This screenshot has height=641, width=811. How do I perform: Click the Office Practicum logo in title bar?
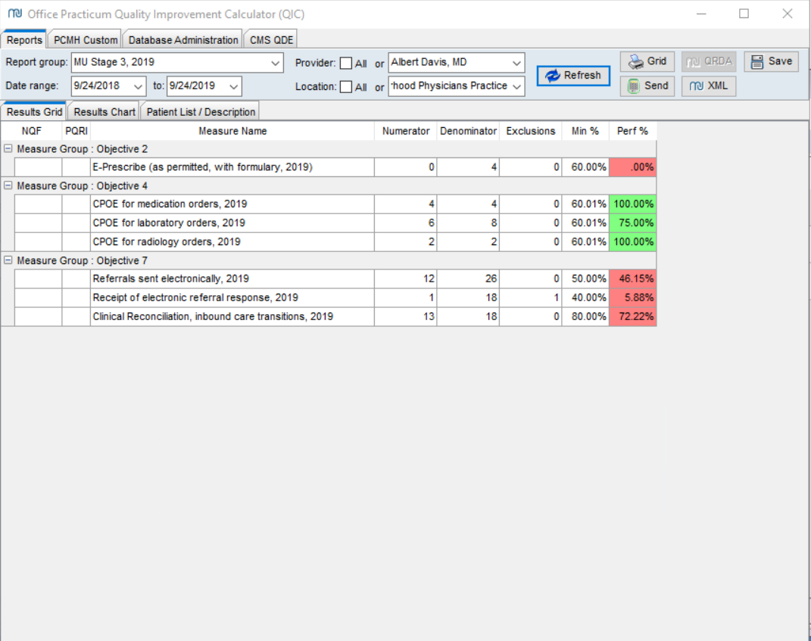click(15, 14)
